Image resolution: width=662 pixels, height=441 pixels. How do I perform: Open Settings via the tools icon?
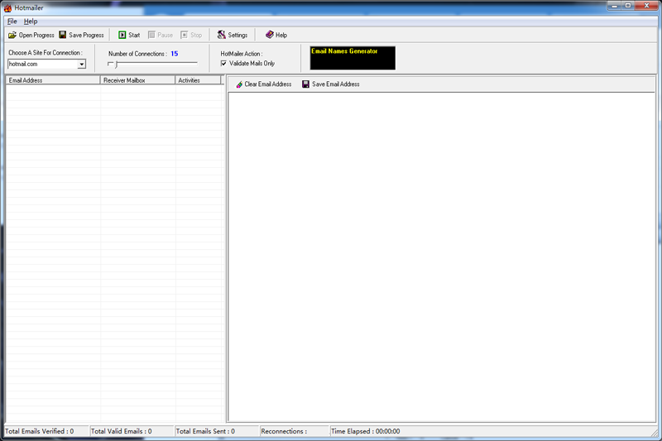click(221, 35)
